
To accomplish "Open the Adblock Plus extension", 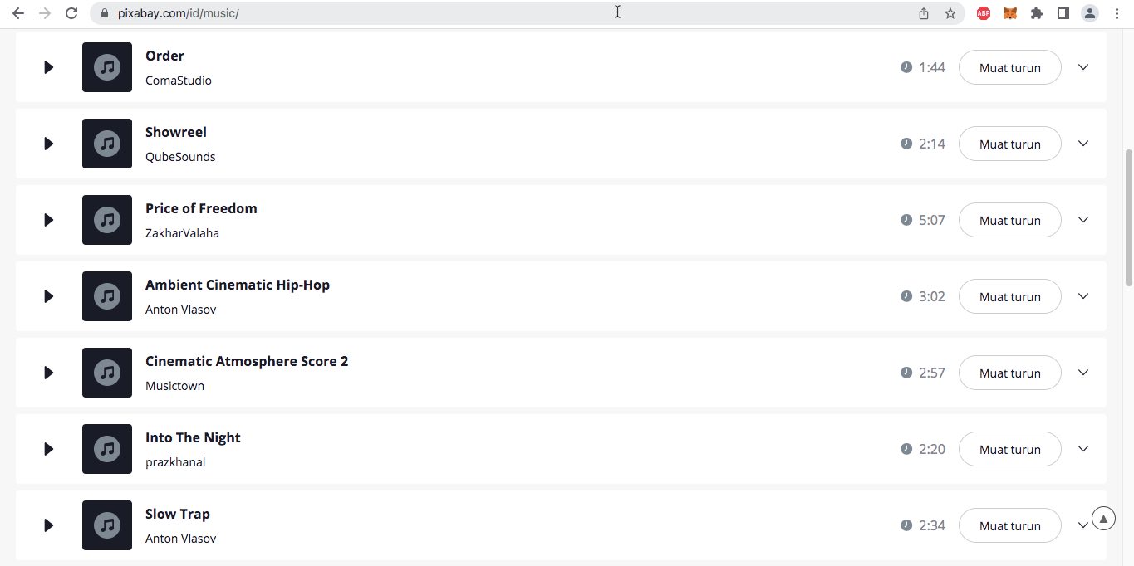I will click(984, 13).
